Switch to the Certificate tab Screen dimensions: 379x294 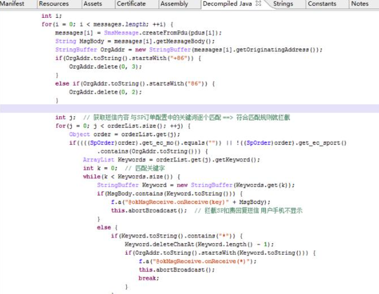pos(131,4)
